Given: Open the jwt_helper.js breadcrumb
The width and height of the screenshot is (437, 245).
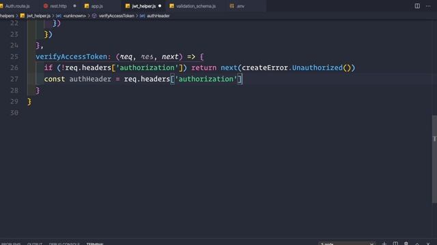Looking at the screenshot, I should (38, 16).
